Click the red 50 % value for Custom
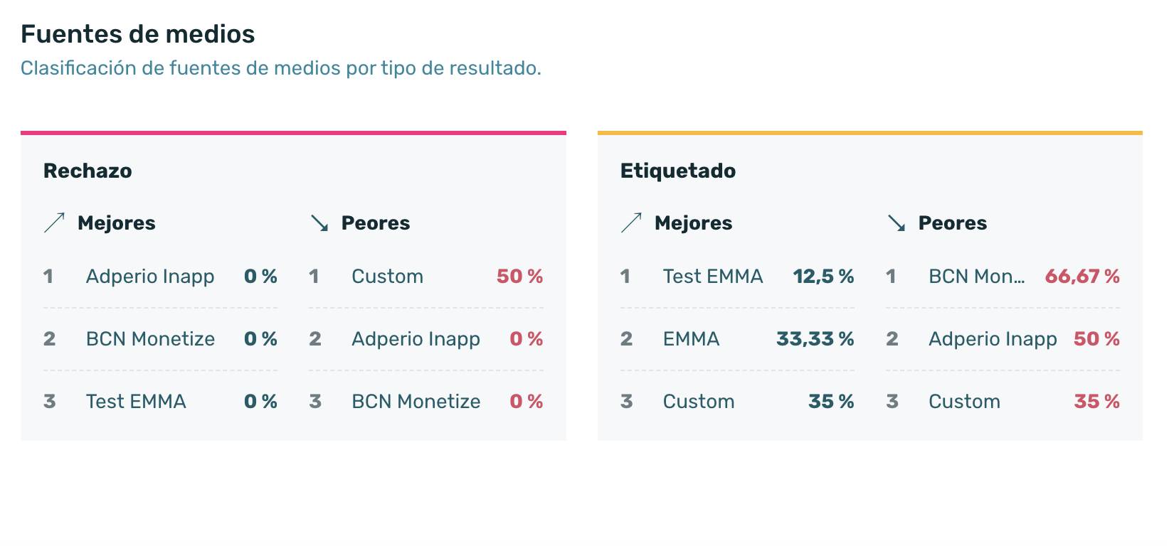1174x546 pixels. coord(519,277)
